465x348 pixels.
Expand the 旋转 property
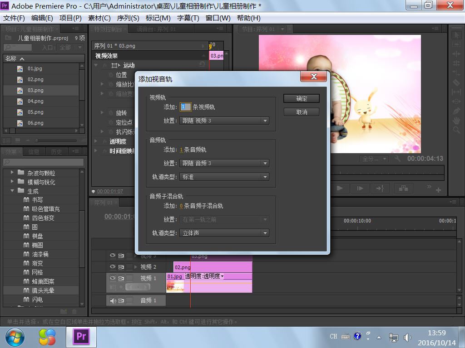coord(102,112)
